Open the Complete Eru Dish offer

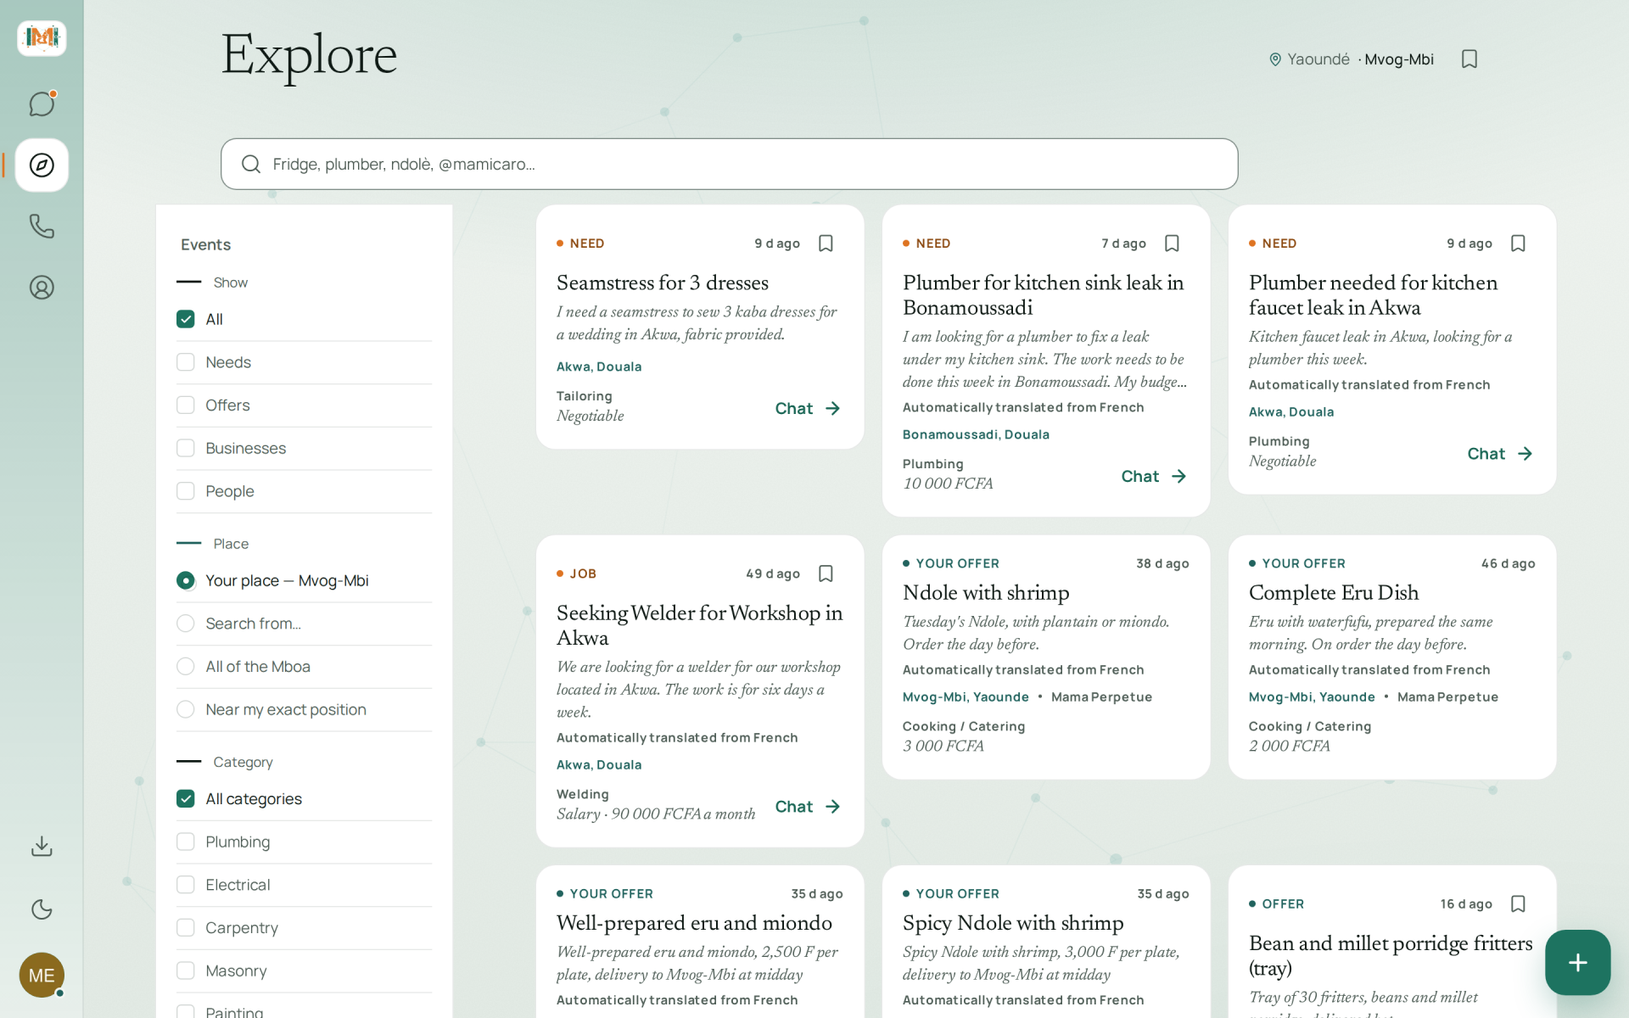tap(1334, 592)
